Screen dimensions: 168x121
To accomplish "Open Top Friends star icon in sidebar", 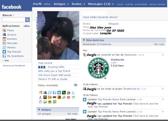I will [4, 52].
